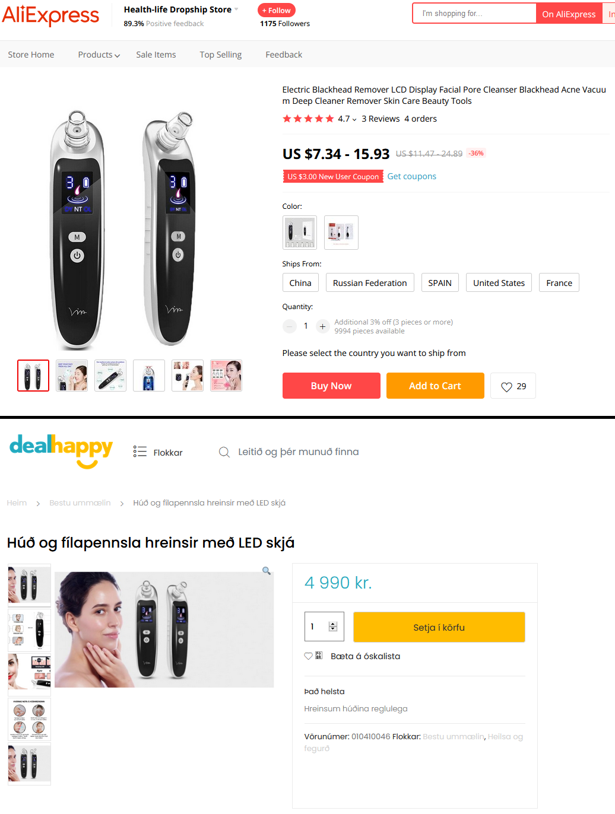Click the dealhappy logo
Screen dimensions: 615x814
pyautogui.click(x=61, y=451)
